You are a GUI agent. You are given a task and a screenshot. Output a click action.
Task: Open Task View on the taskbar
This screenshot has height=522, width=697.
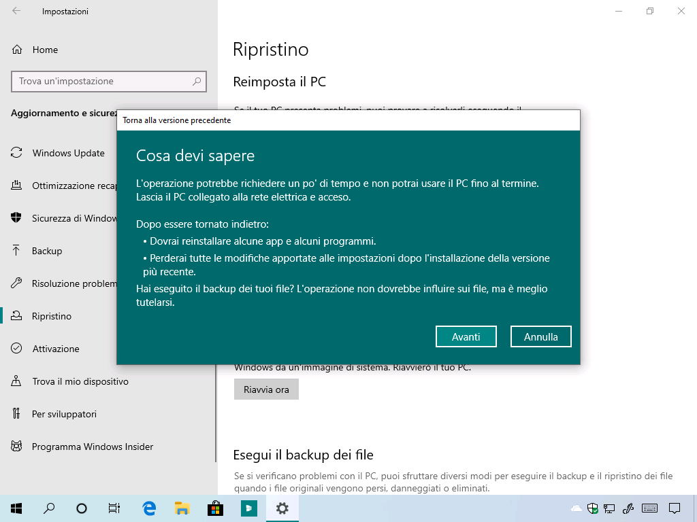[114, 508]
